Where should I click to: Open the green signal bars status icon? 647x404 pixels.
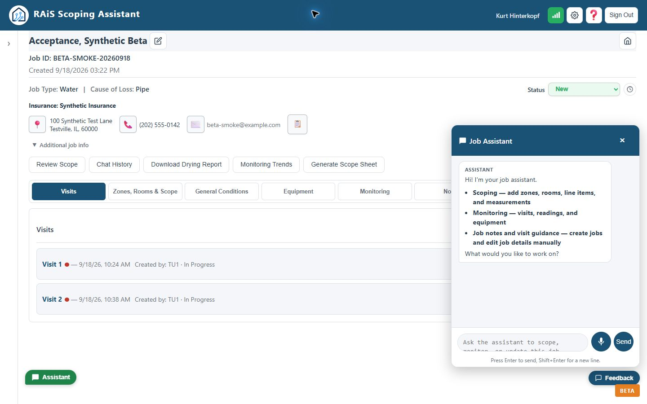[x=556, y=15]
